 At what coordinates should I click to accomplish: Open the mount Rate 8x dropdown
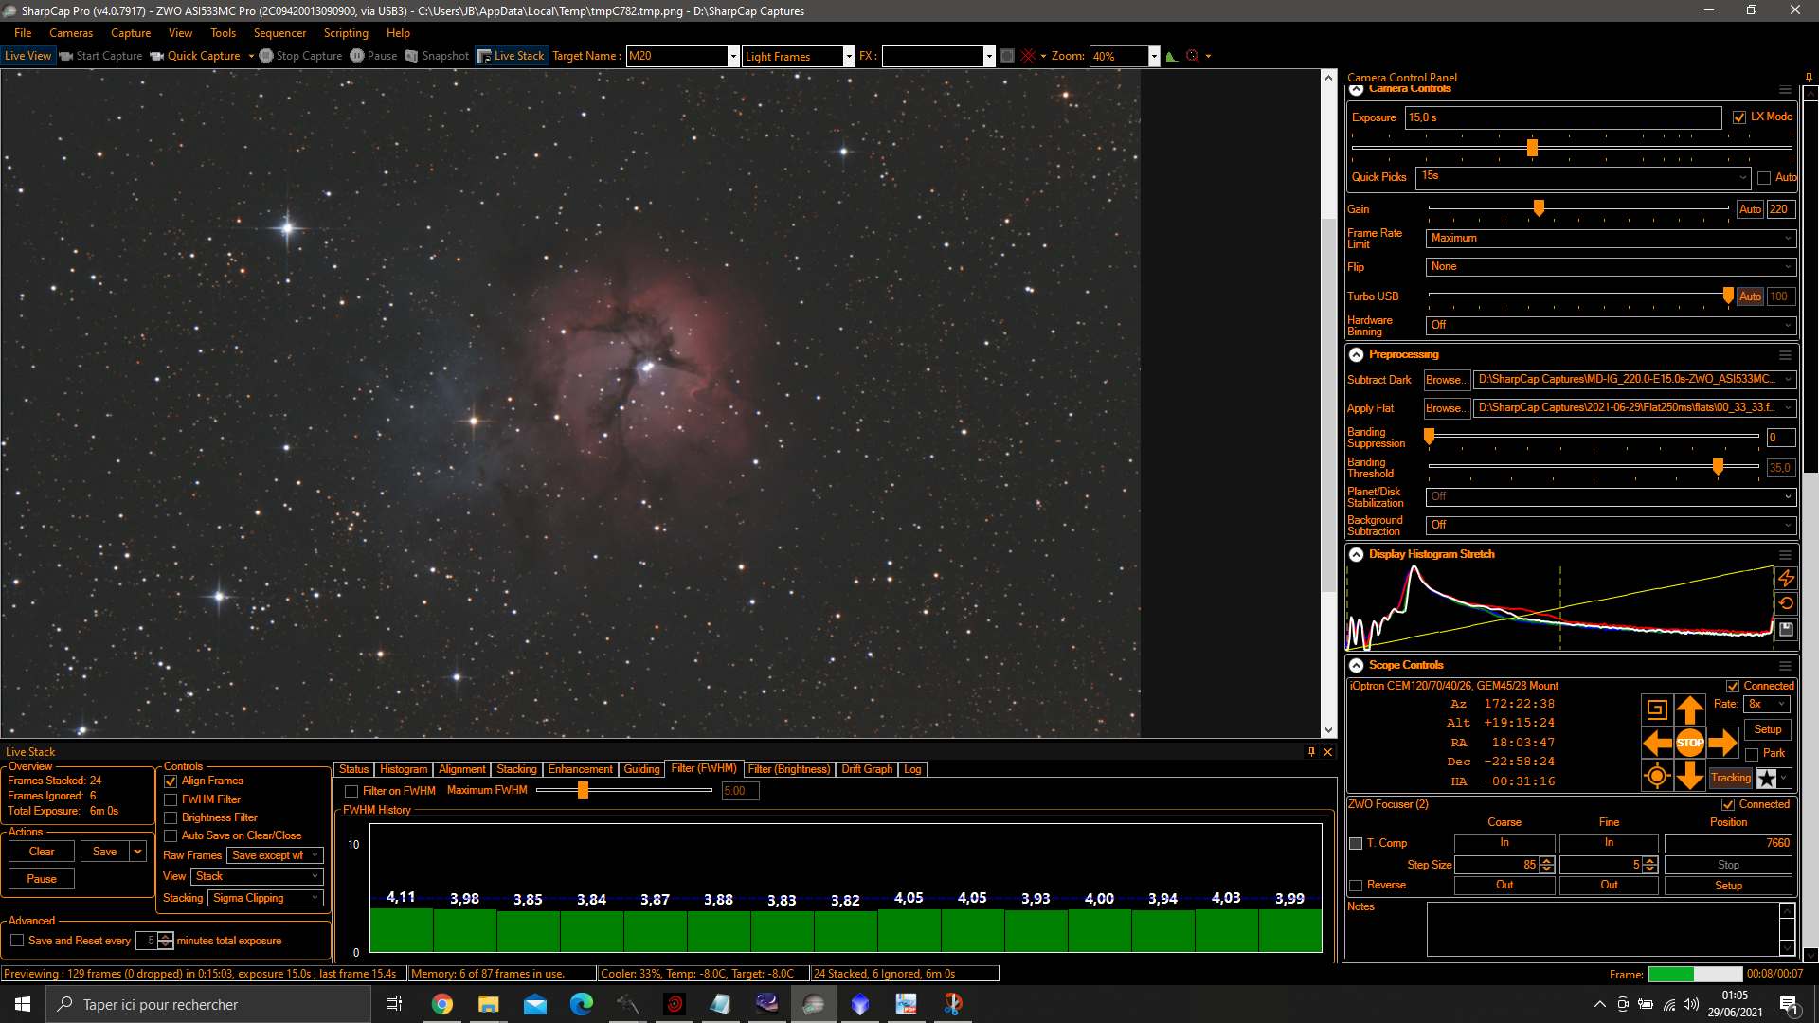[x=1768, y=704]
